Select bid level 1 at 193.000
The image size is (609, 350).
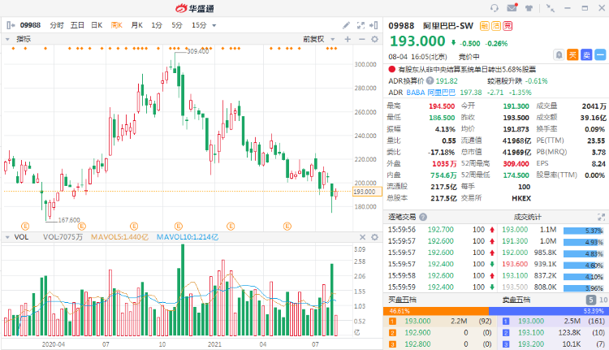pos(440,322)
